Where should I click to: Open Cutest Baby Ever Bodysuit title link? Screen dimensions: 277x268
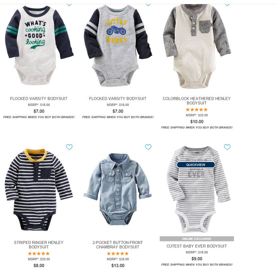[197, 246]
